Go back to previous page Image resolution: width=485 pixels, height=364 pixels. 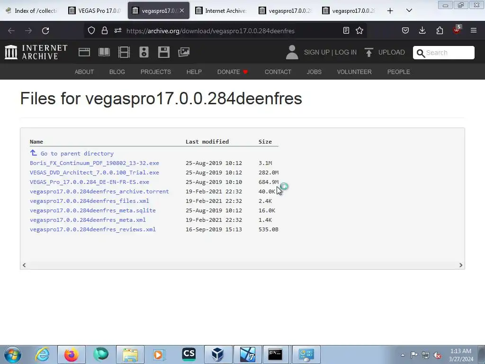click(x=11, y=31)
